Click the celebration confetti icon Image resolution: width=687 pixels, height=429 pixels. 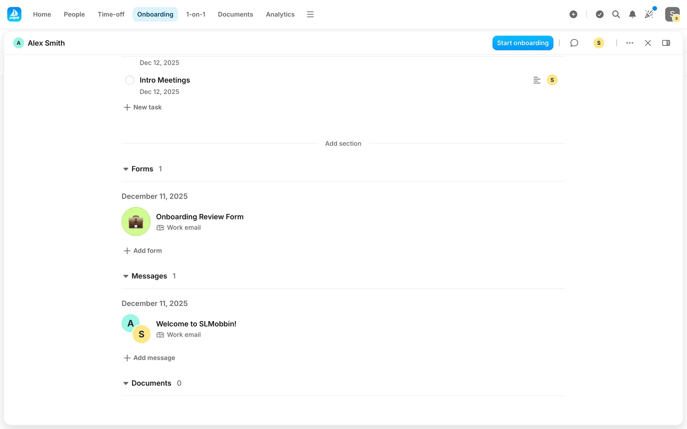(649, 14)
